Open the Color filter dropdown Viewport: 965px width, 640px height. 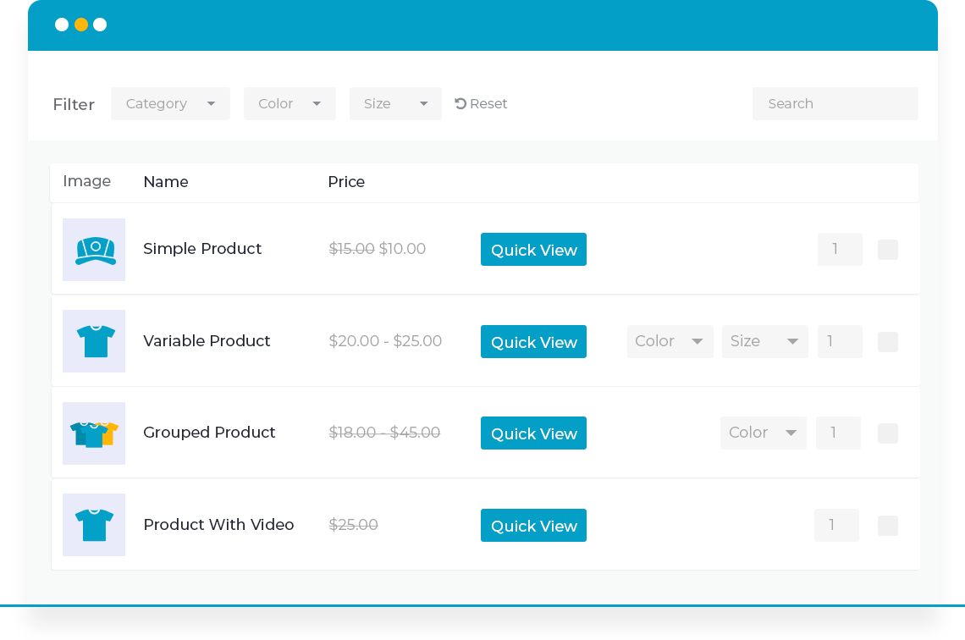click(289, 103)
